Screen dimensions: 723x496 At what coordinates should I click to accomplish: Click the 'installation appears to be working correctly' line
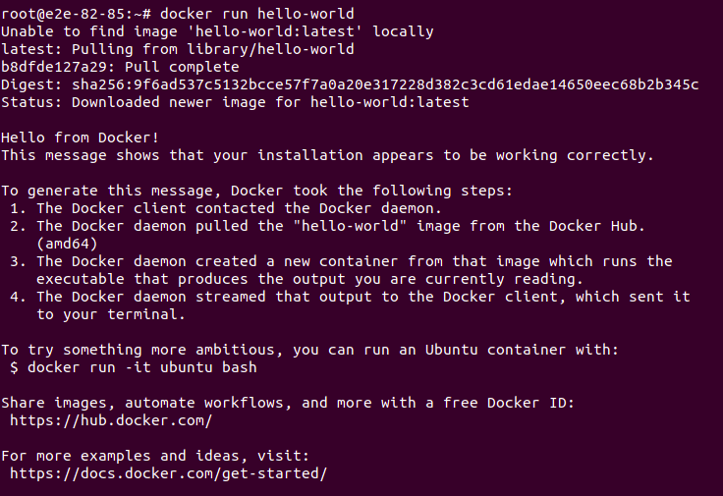tap(327, 156)
